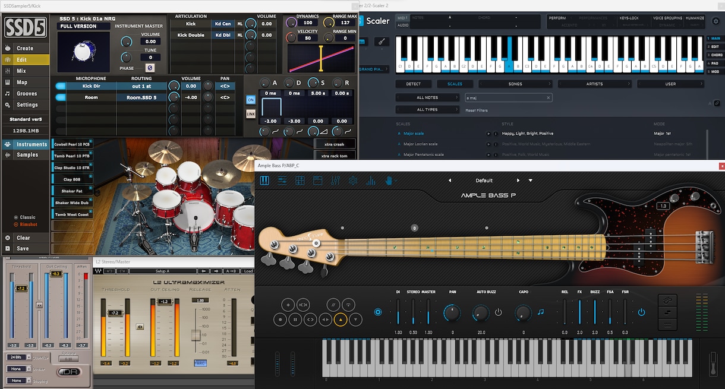The height and width of the screenshot is (389, 725).
Task: Click Reset Filters in Scaler
Action: coord(477,110)
